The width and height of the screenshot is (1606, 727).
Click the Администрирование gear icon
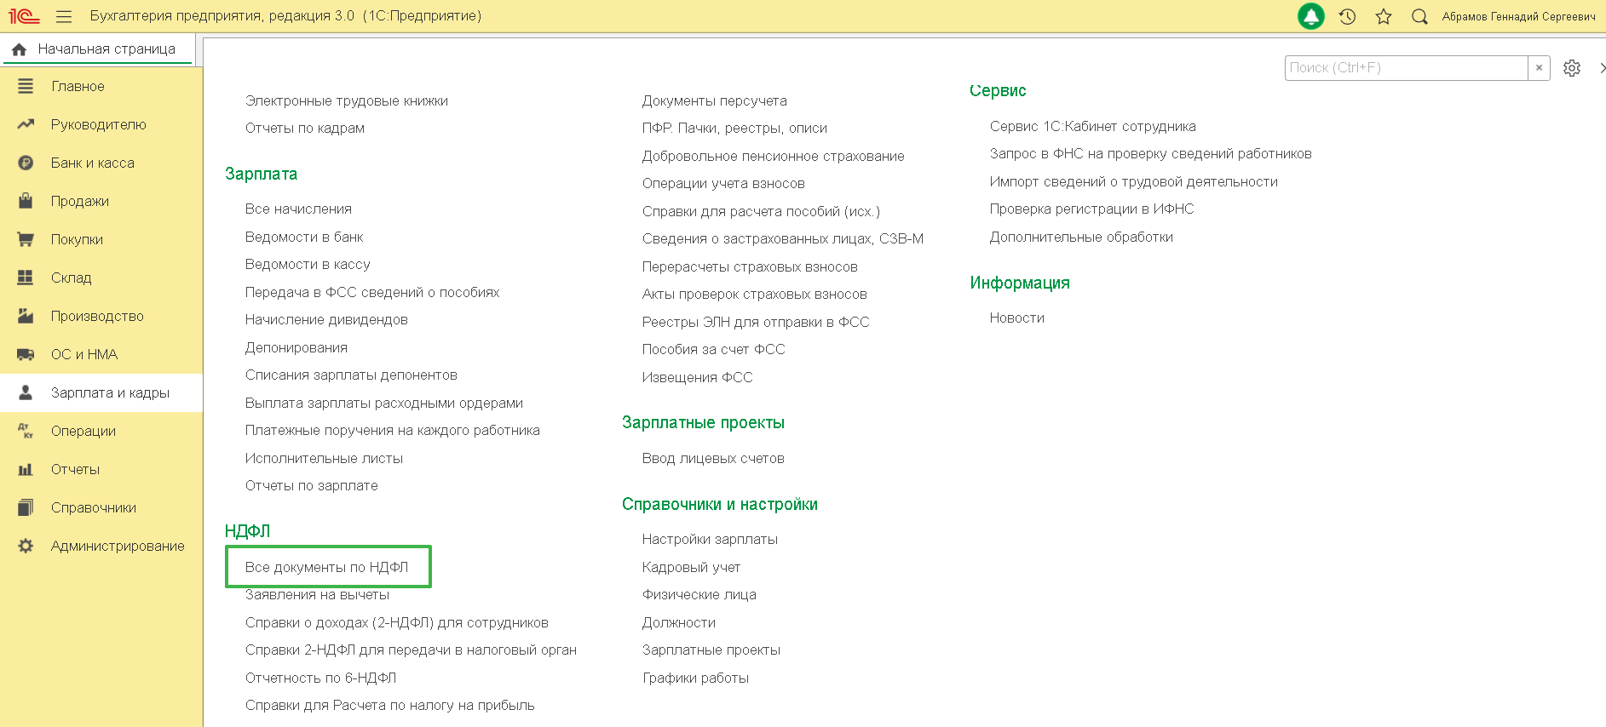26,546
